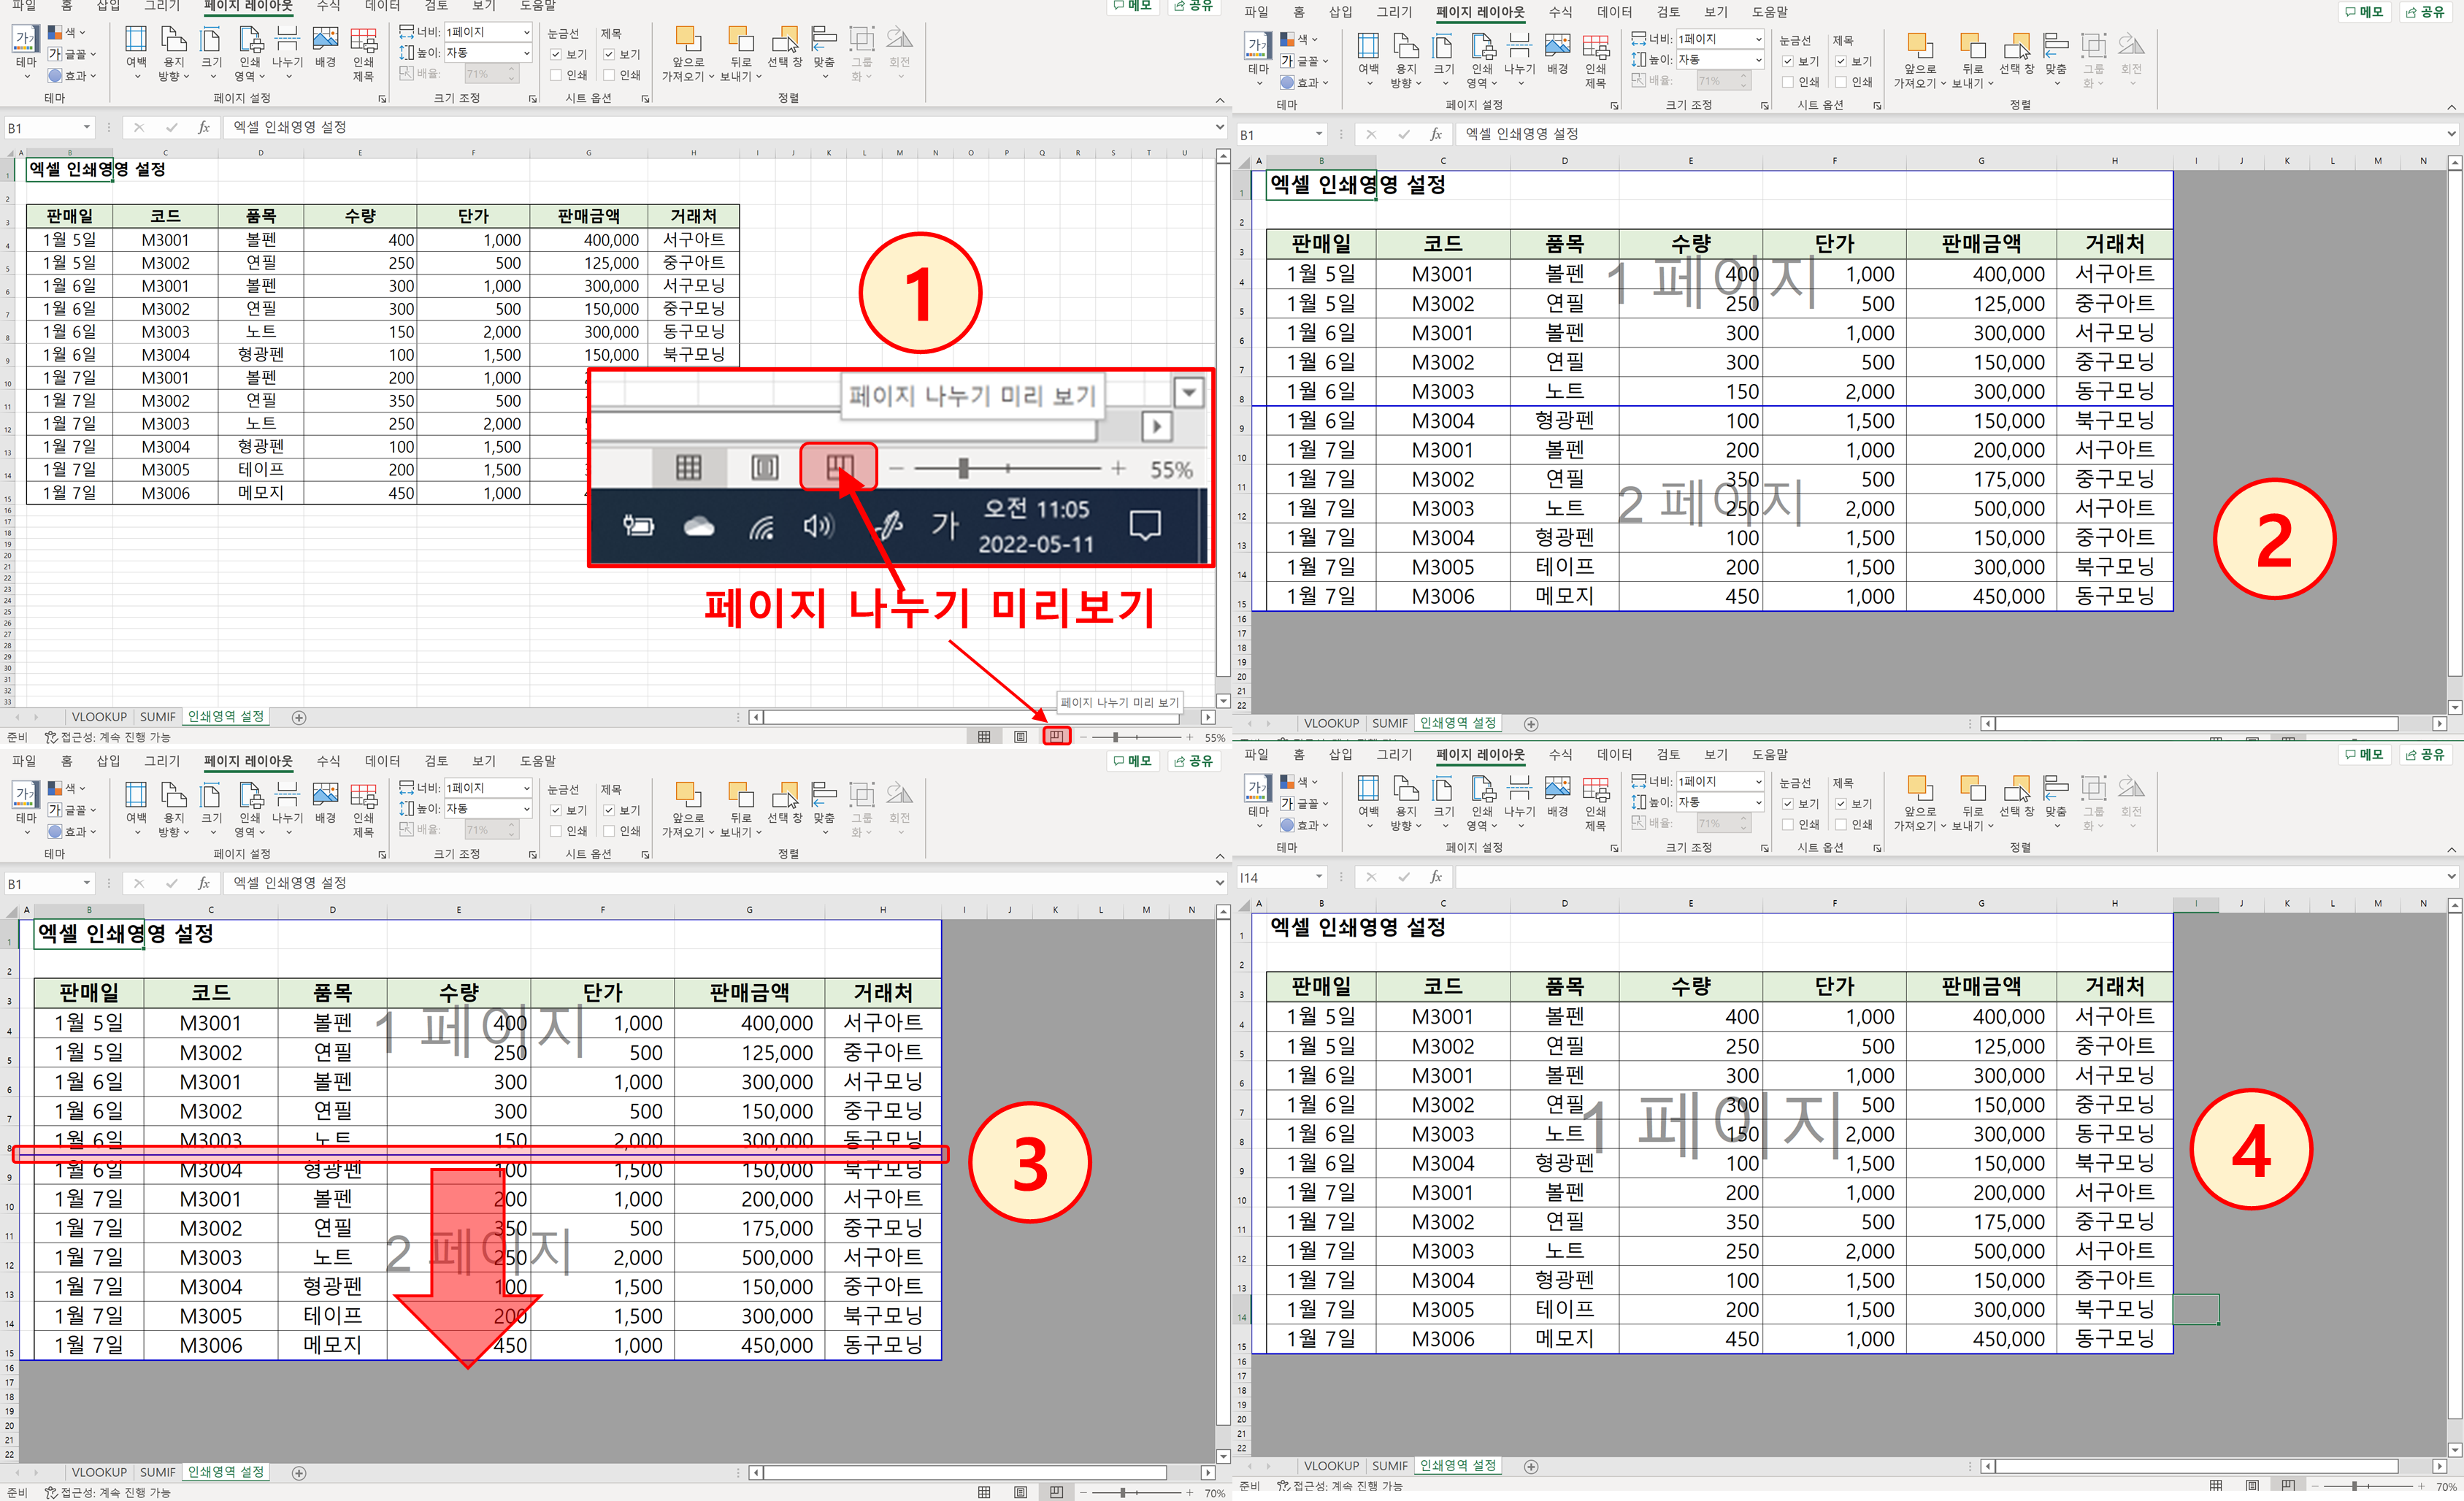This screenshot has width=2464, height=1501.
Task: Toggle 제목 보기 headings view checkbox in panel 1
Action: click(609, 54)
